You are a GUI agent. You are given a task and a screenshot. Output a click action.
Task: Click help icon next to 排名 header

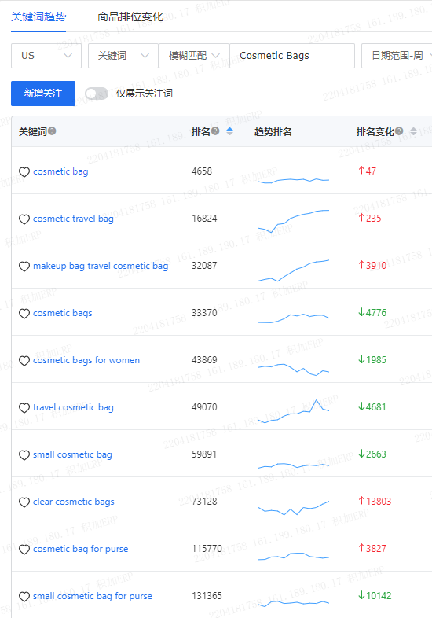click(215, 131)
